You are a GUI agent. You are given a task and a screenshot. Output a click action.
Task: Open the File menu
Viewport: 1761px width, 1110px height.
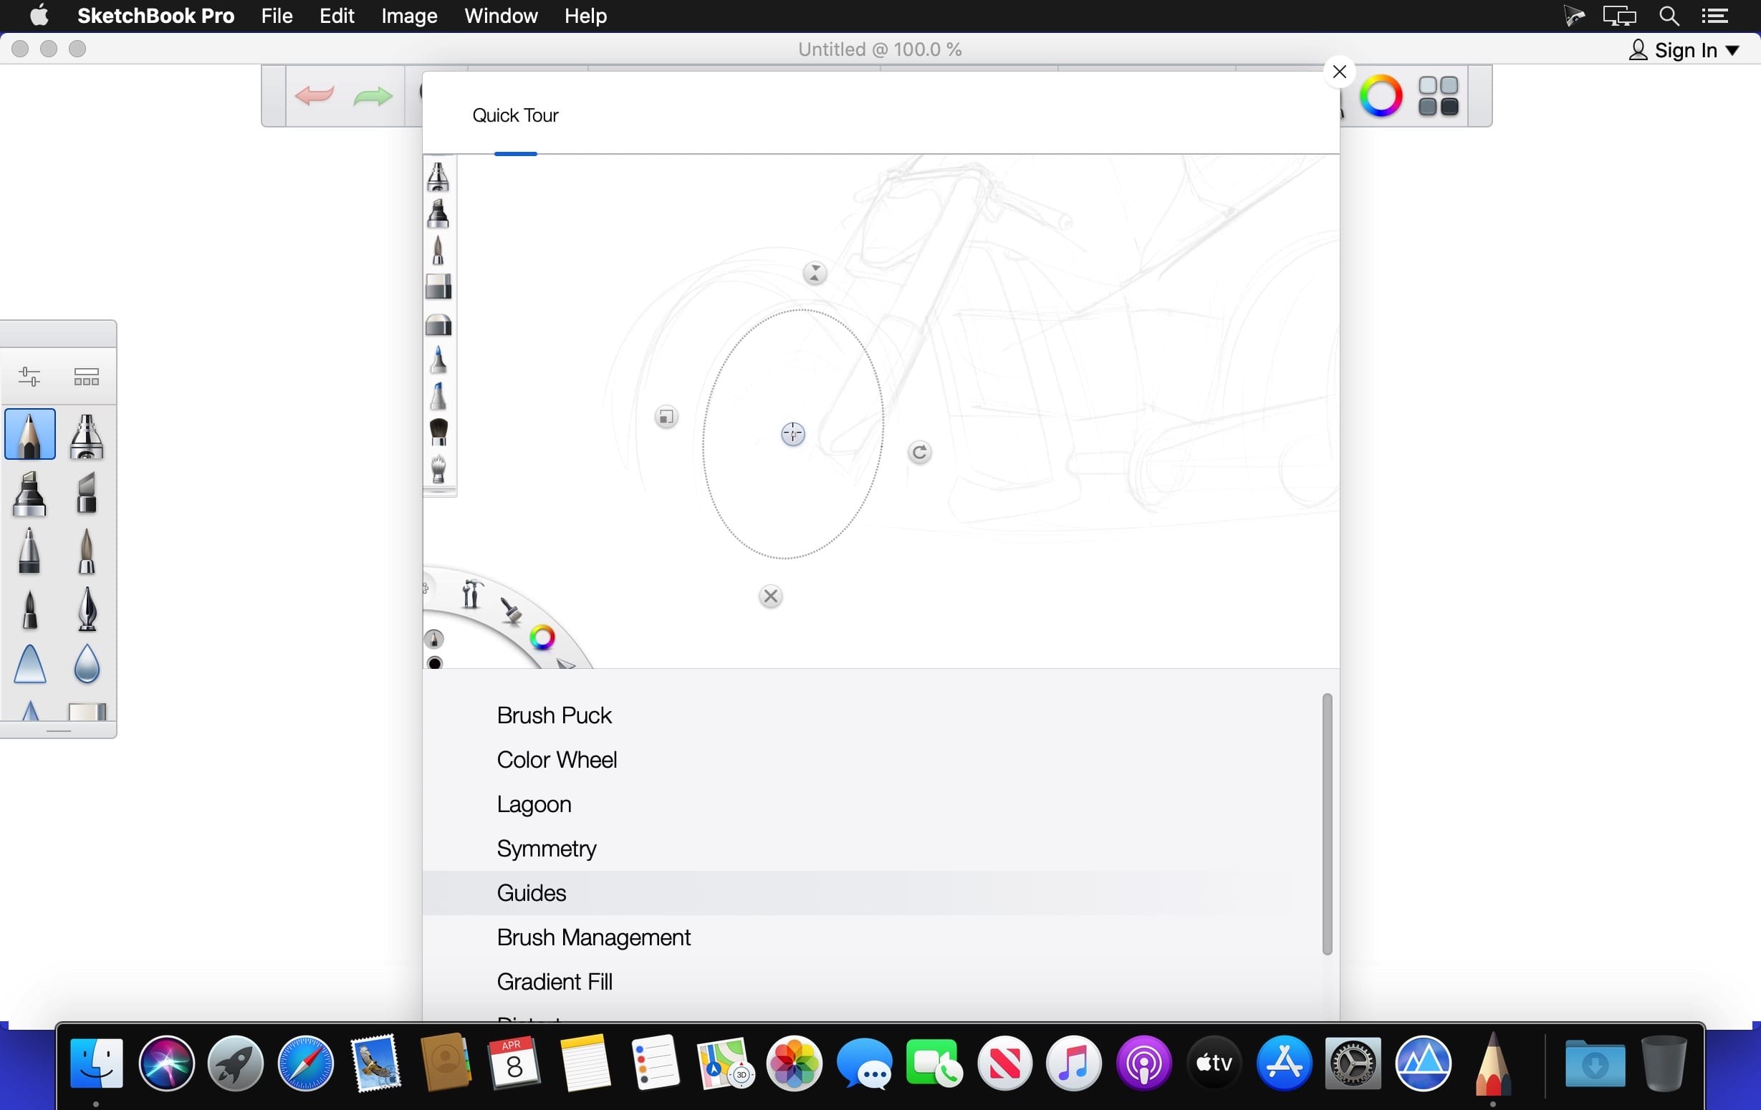[277, 16]
